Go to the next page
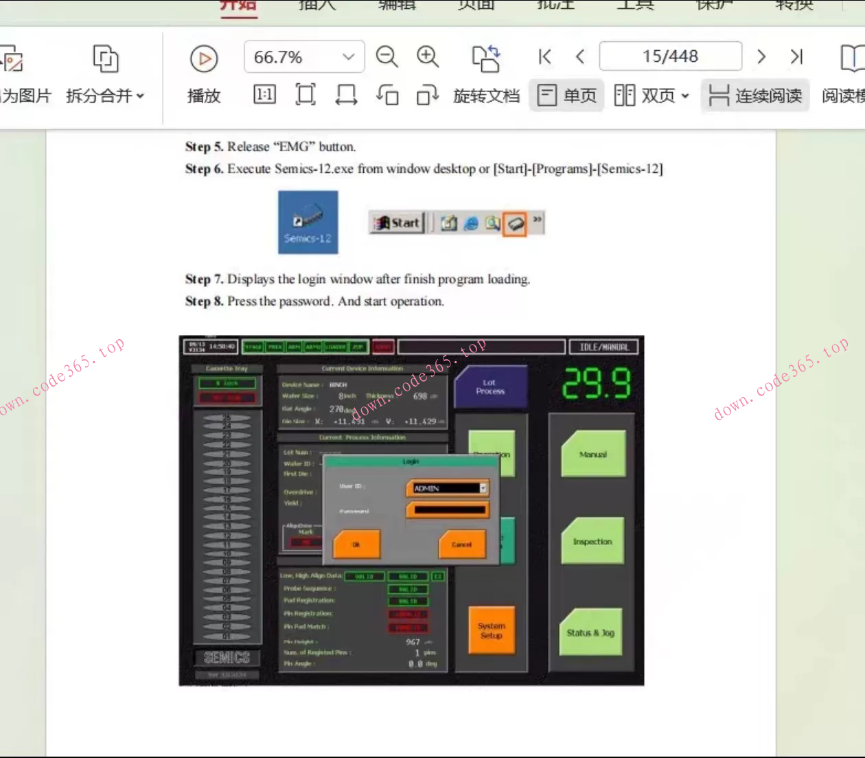The image size is (865, 758). point(761,57)
